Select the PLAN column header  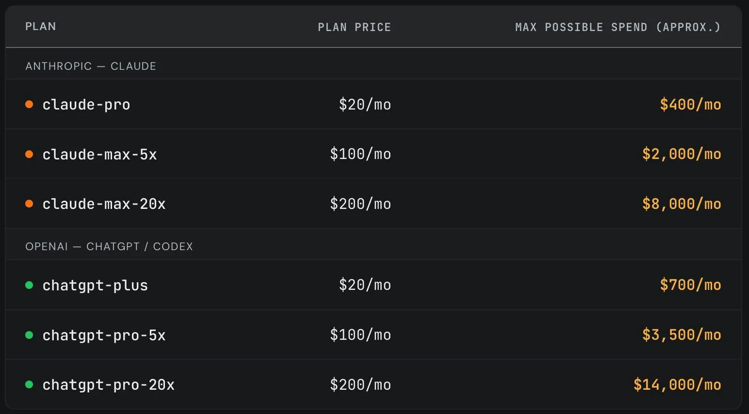tap(41, 26)
